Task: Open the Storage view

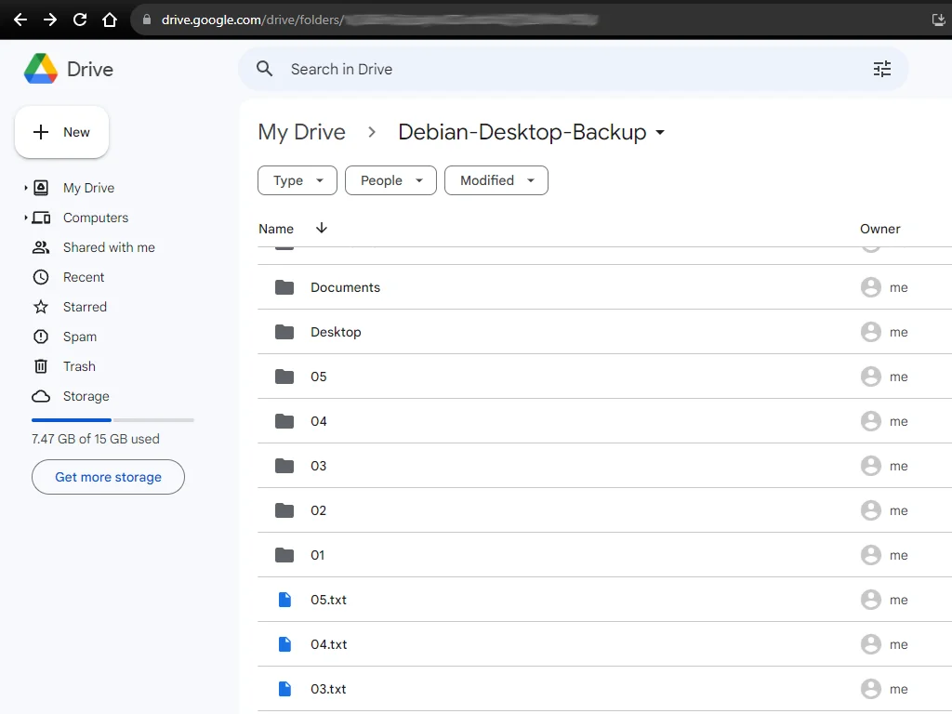Action: [x=86, y=396]
